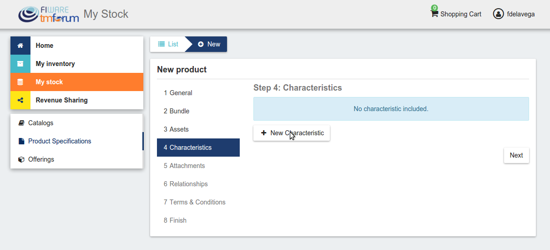Open Product Specifications in sidebar
550x250 pixels.
pos(59,141)
